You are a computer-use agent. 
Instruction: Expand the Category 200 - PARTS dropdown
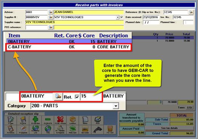pos(116,106)
